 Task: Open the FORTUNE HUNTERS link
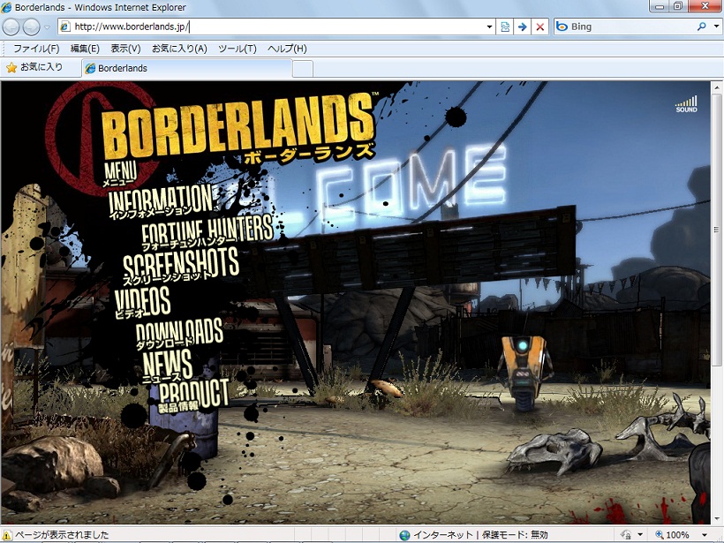(x=207, y=232)
